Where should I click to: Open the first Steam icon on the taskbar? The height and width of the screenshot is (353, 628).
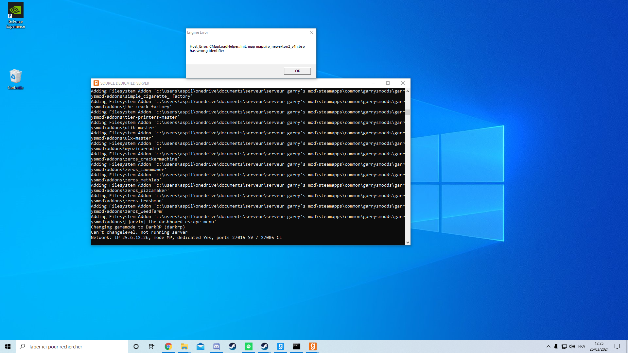point(232,346)
